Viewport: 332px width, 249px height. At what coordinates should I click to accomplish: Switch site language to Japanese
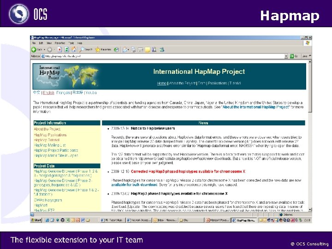[77, 93]
